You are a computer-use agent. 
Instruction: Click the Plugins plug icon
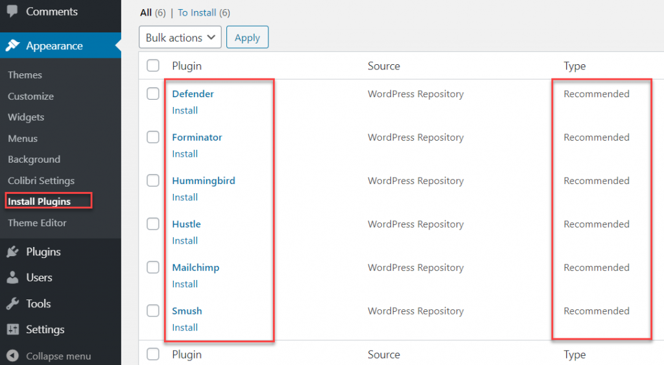(12, 252)
